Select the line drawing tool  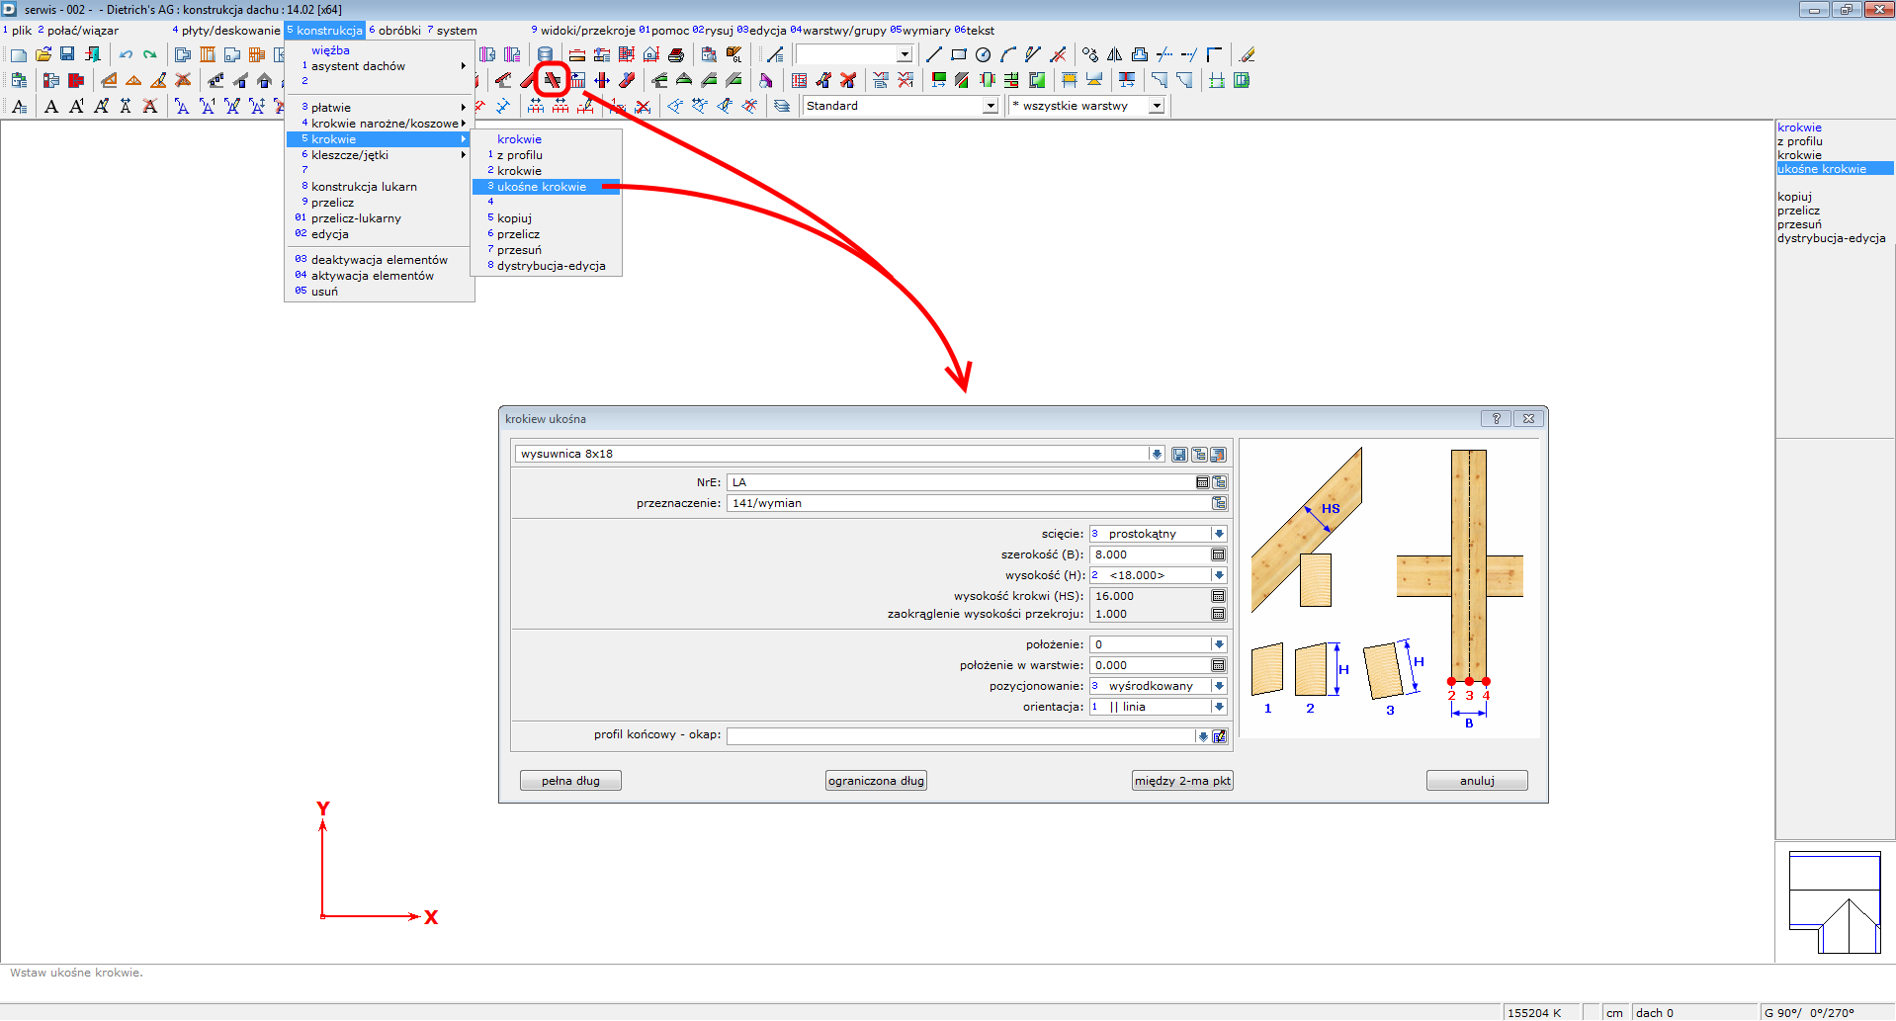[x=933, y=54]
